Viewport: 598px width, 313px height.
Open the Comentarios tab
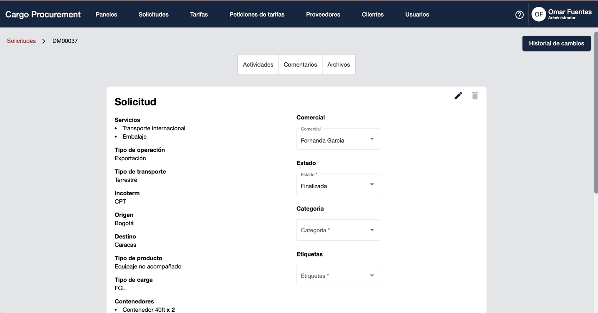(x=300, y=65)
